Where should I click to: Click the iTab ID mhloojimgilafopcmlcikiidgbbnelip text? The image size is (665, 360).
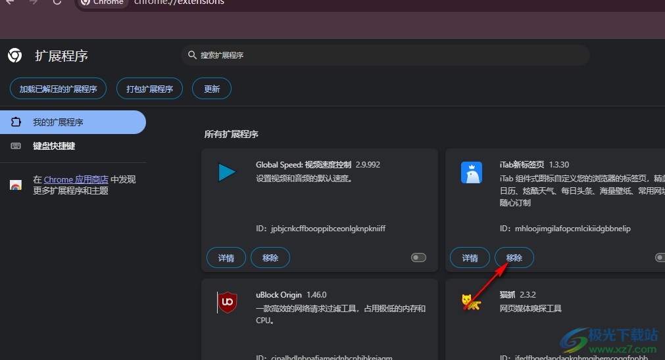coord(565,228)
